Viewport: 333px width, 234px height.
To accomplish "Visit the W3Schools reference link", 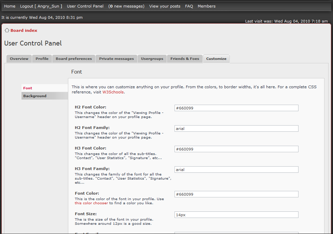I will point(113,92).
